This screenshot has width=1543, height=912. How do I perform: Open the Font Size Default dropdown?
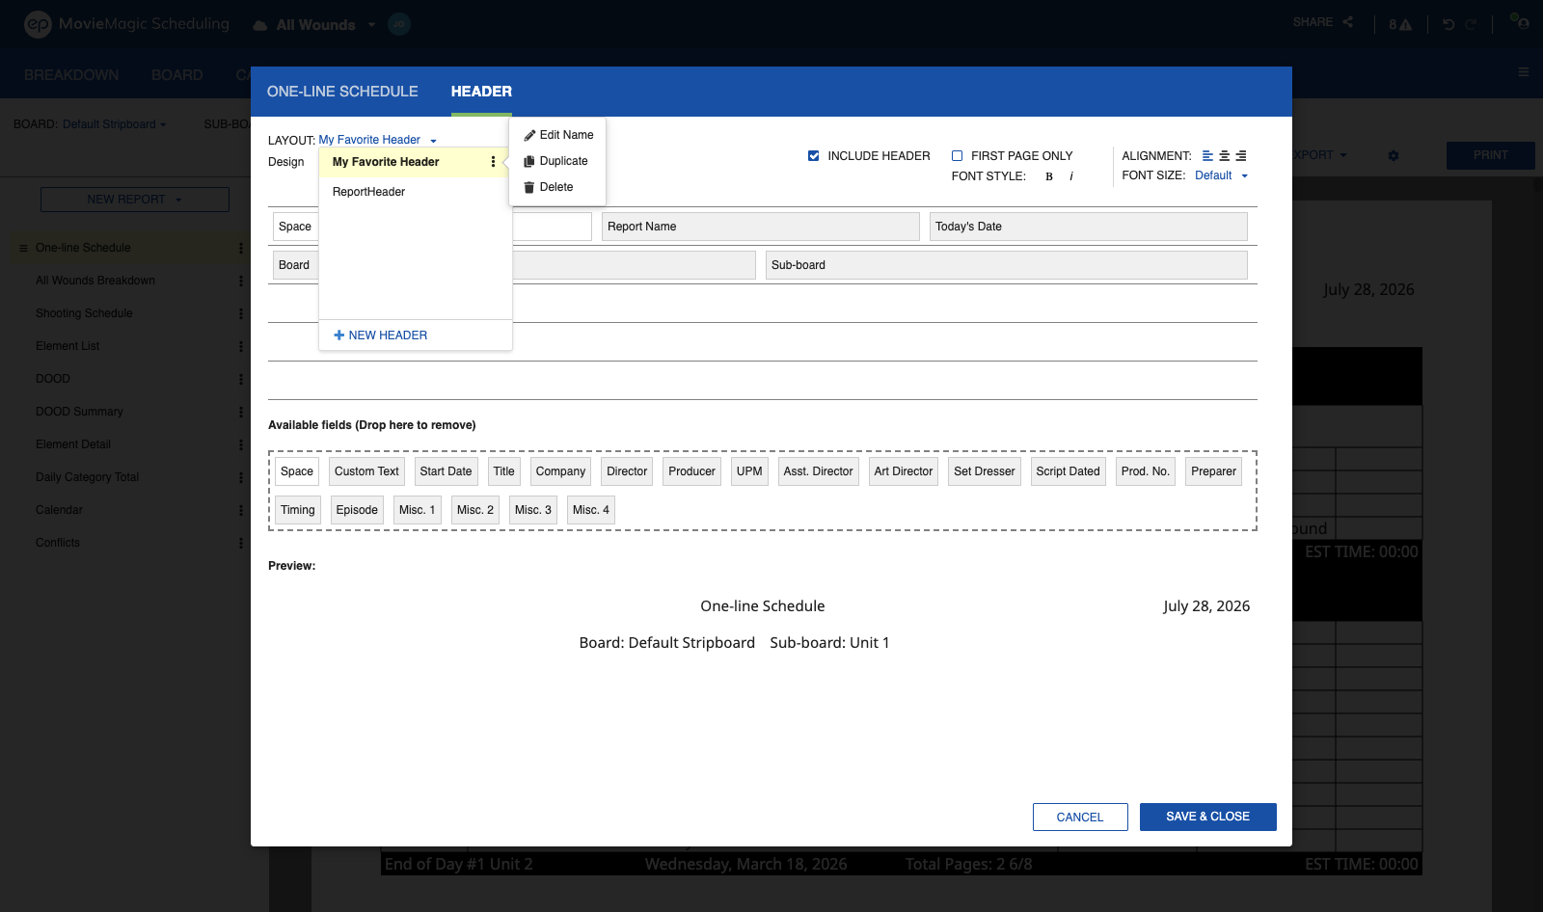click(1222, 175)
